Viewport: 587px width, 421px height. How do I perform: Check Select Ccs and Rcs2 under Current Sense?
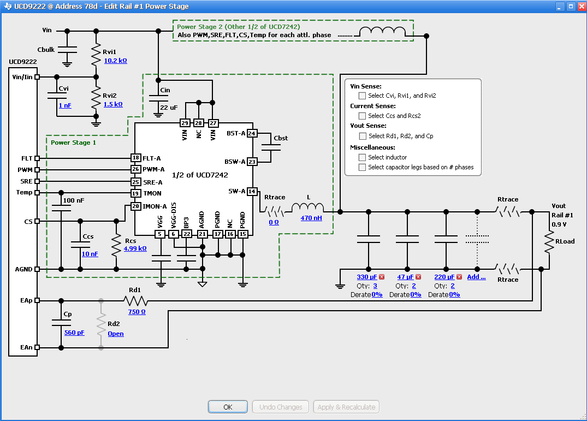362,116
